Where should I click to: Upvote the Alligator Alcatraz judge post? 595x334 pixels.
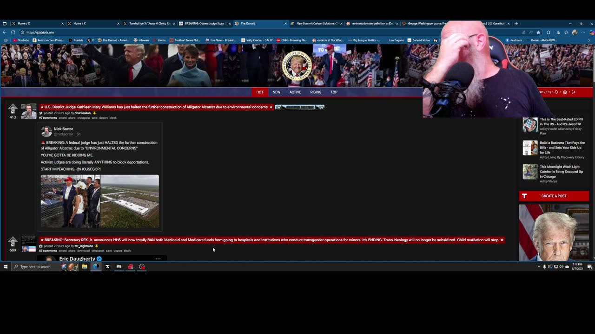[13, 109]
